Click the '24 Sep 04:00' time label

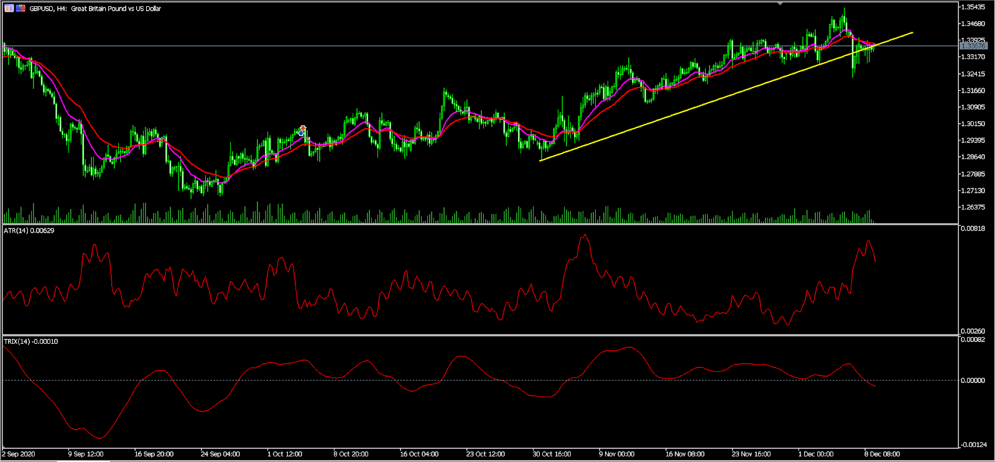(x=220, y=454)
